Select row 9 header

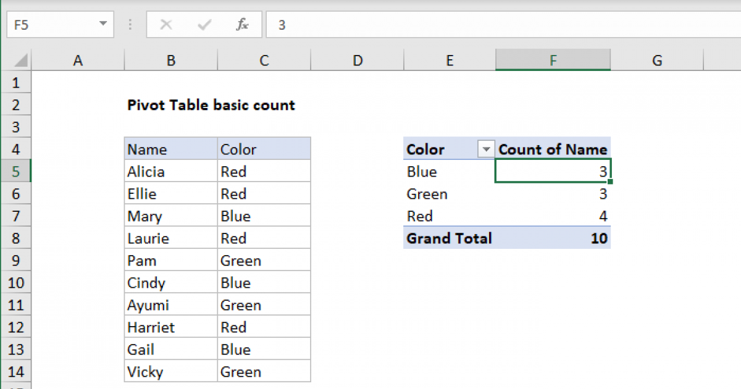click(15, 261)
